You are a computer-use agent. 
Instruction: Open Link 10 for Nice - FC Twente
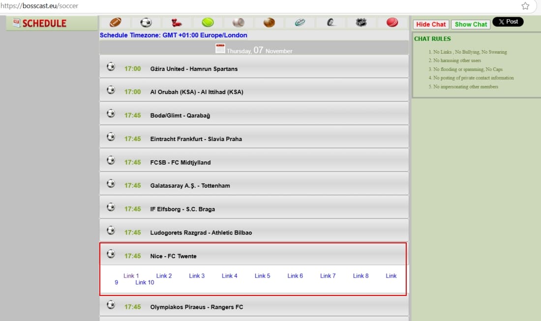tap(145, 282)
